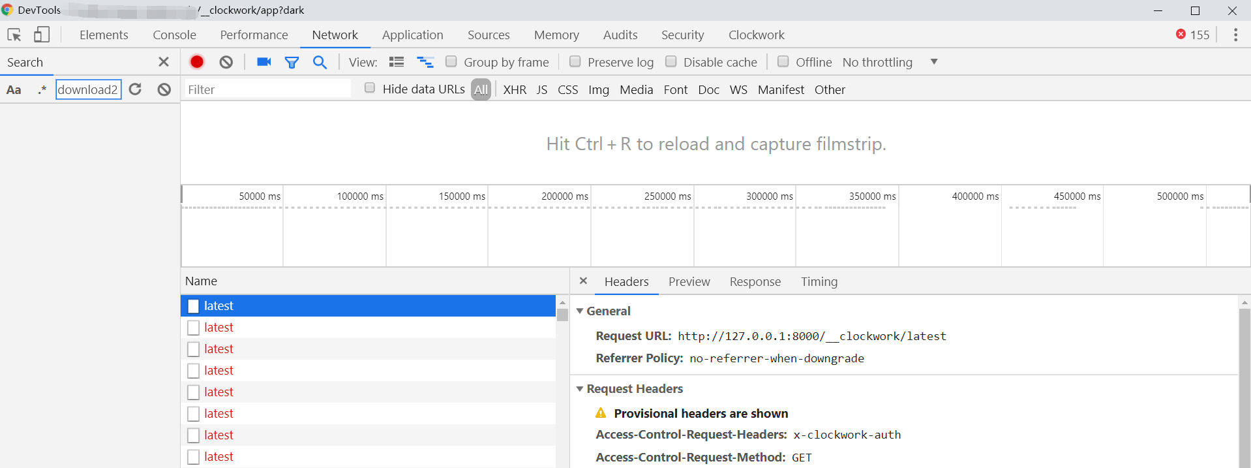1251x468 pixels.
Task: Filter requests by WS
Action: point(738,89)
